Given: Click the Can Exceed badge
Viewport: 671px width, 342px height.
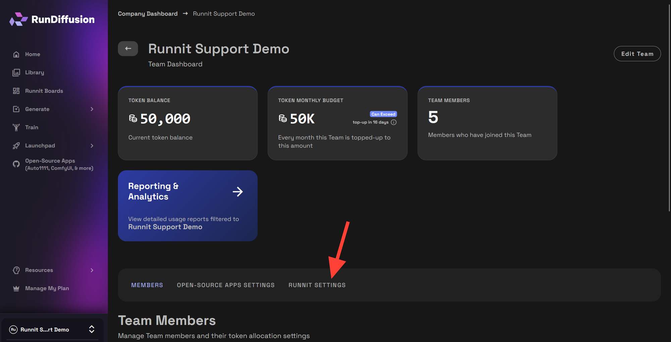Looking at the screenshot, I should click(x=383, y=114).
